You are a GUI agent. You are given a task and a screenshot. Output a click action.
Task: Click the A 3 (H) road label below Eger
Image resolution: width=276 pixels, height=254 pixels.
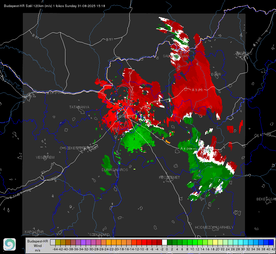197,90
